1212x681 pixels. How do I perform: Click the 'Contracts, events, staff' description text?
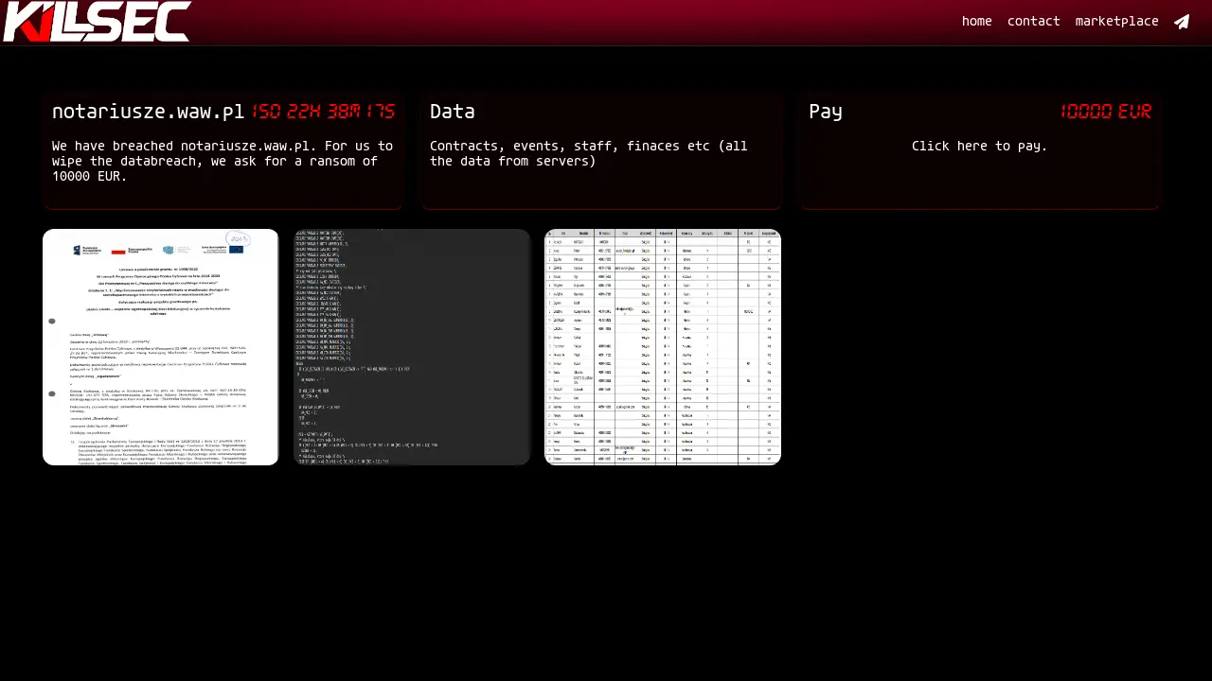point(588,153)
